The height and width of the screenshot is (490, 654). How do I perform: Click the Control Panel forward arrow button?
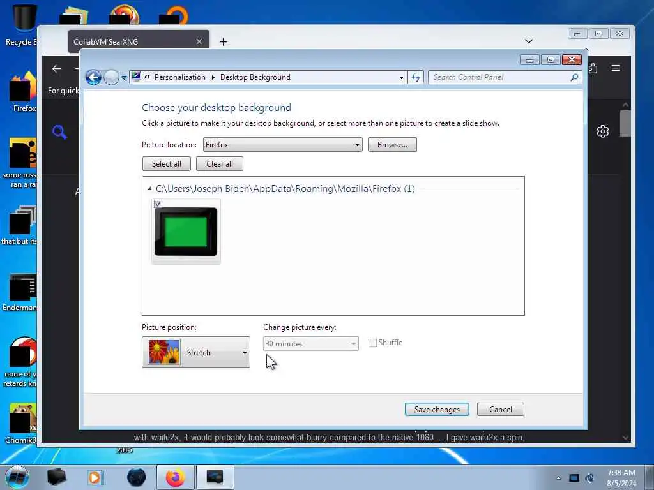pos(111,77)
